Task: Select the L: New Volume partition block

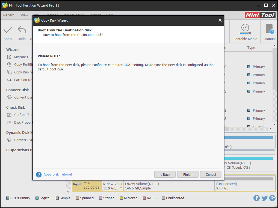Action: (x=169, y=186)
